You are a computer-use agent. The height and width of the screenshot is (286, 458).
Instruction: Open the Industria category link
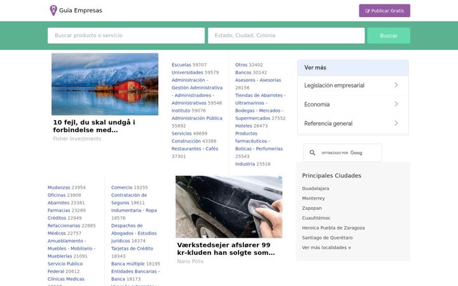[x=245, y=164]
